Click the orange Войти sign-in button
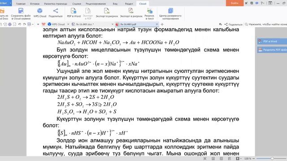The height and width of the screenshot is (161, 287). coord(235,3)
